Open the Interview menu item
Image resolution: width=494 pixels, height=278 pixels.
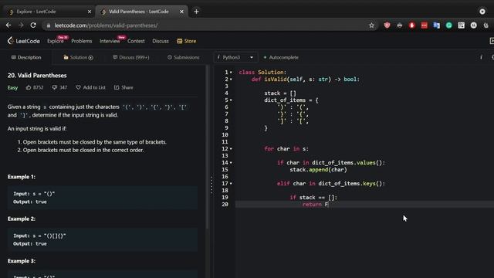pyautogui.click(x=110, y=41)
